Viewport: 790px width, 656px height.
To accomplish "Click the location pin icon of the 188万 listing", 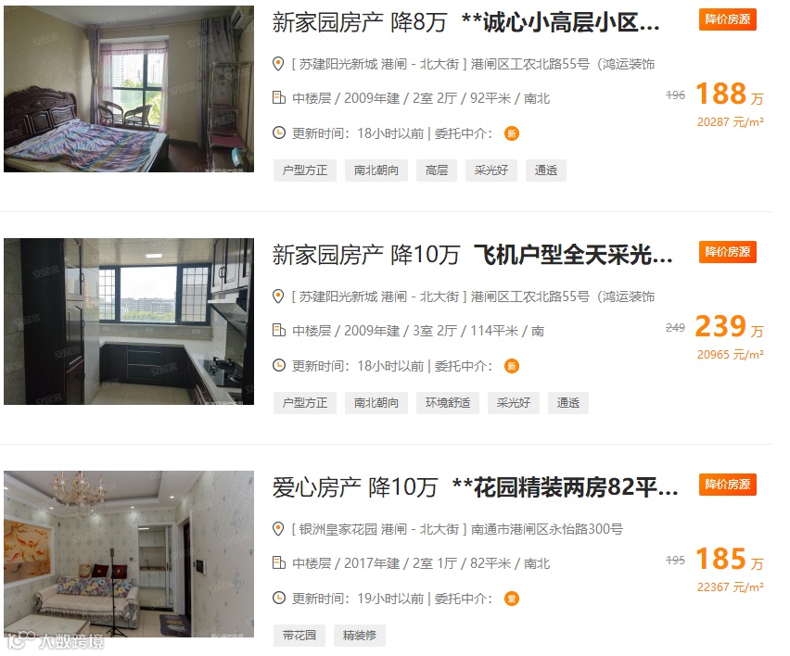I will click(x=277, y=64).
